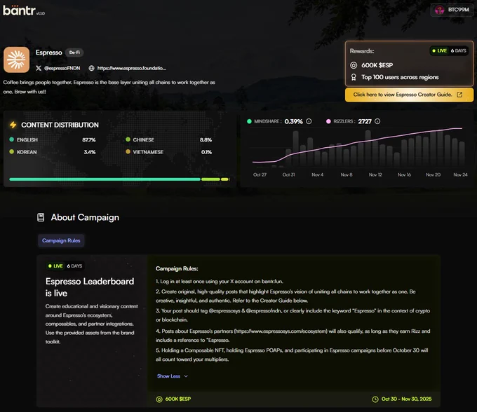Click the Chinese segment of distribution bar
The height and width of the screenshot is (412, 477).
pyautogui.click(x=210, y=179)
